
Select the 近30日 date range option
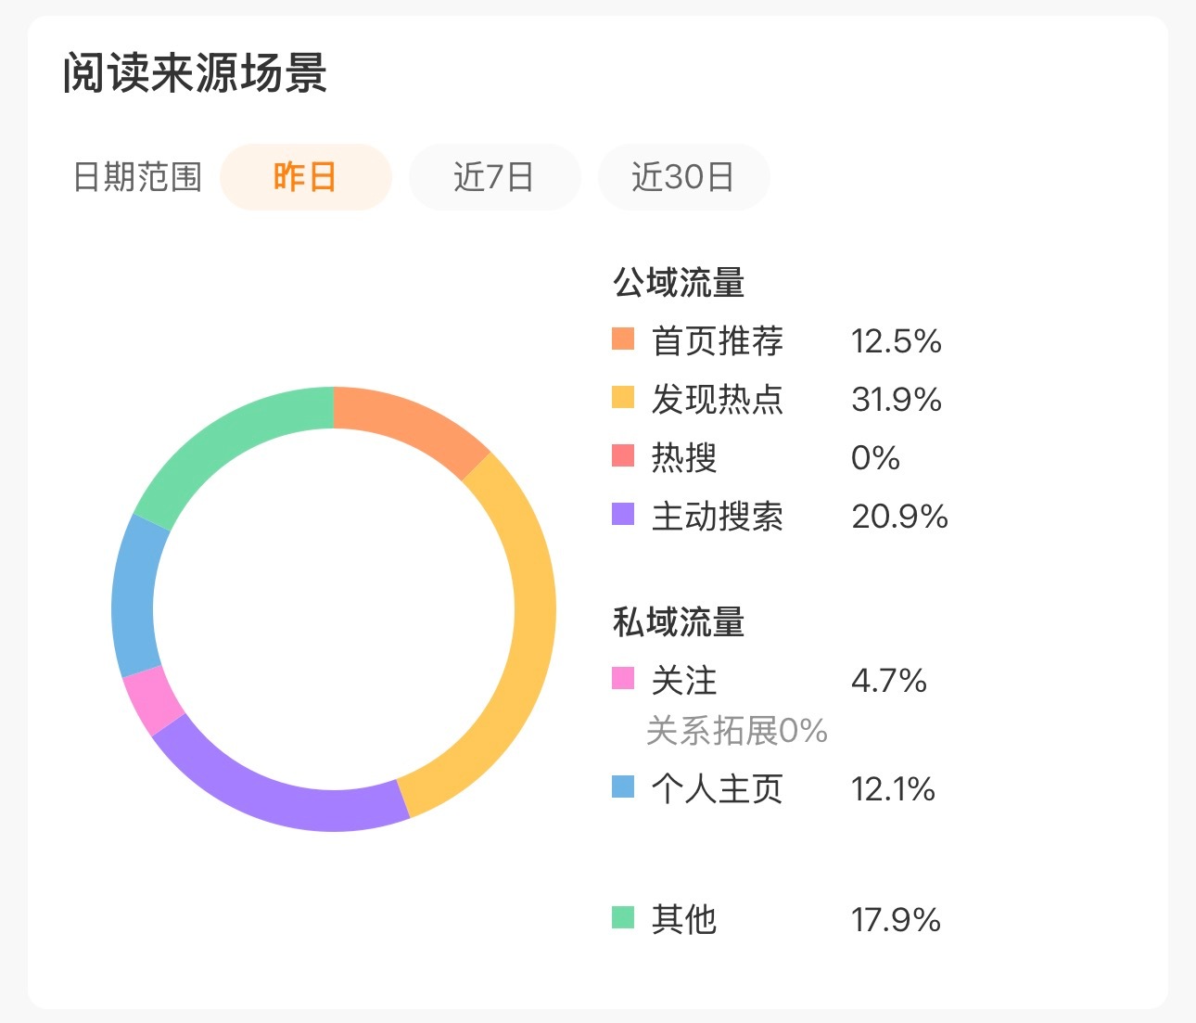pyautogui.click(x=683, y=176)
